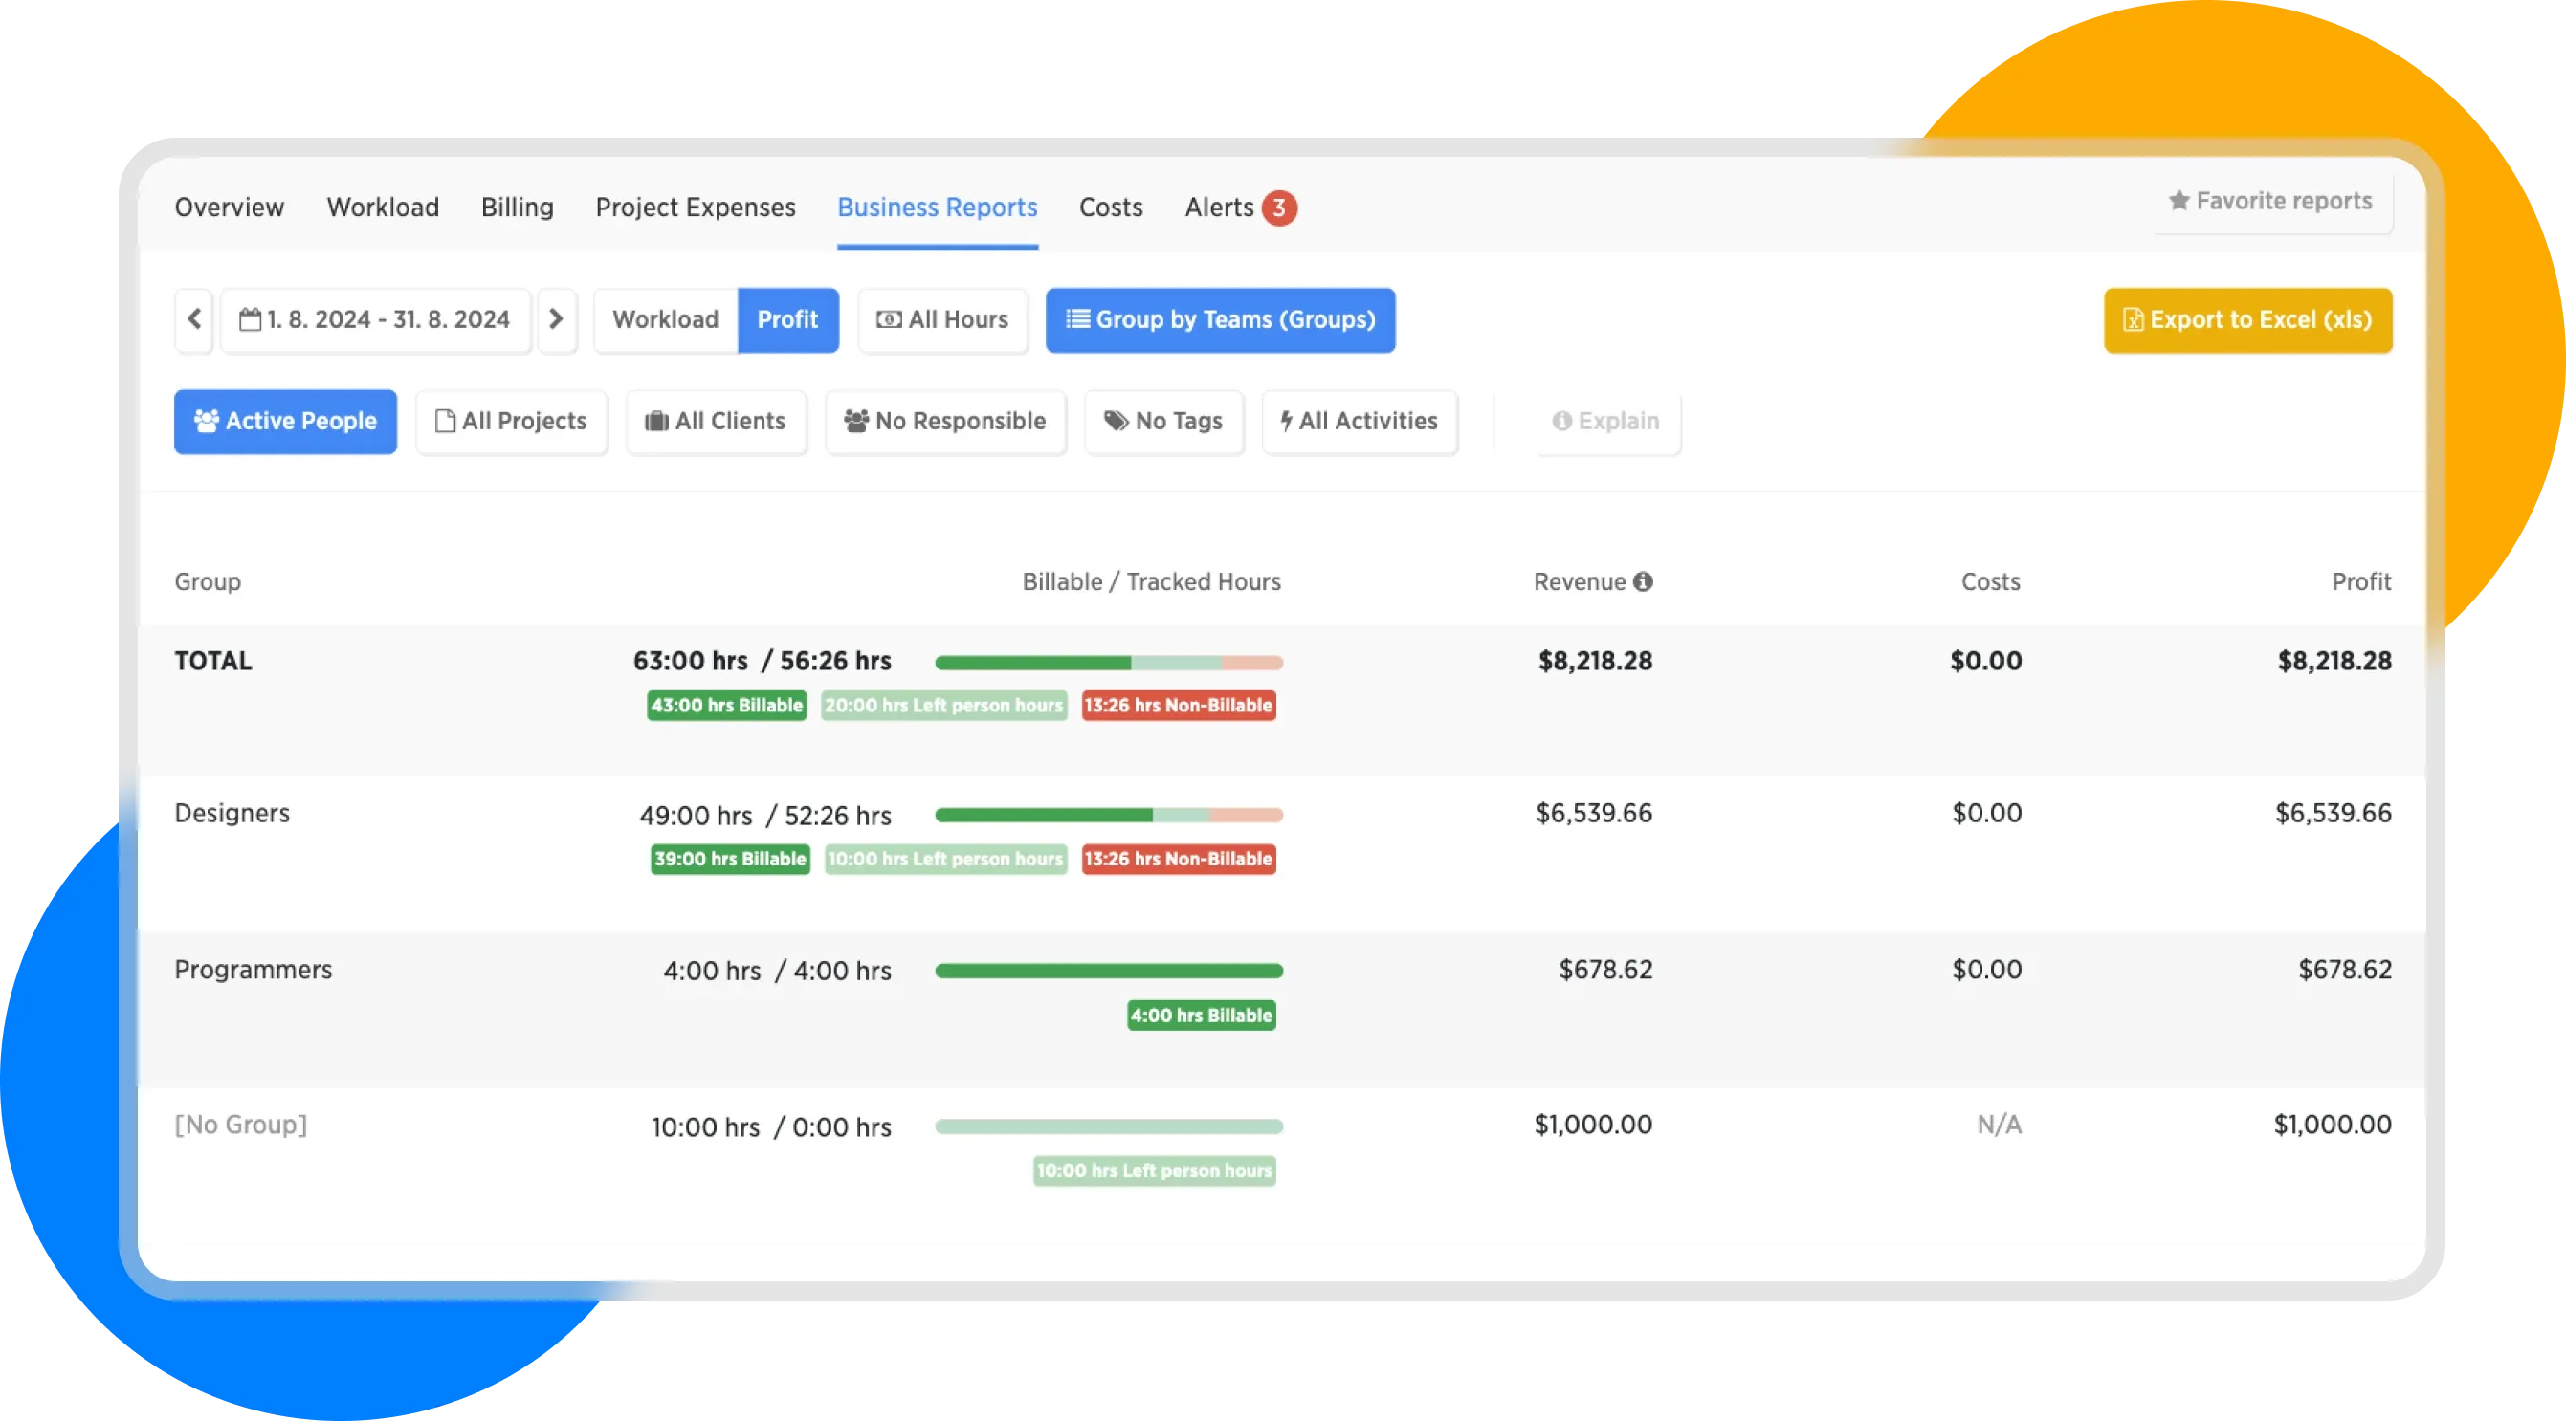Click the Designers hours progress bar
Viewport: 2566px width, 1421px height.
click(x=1109, y=816)
